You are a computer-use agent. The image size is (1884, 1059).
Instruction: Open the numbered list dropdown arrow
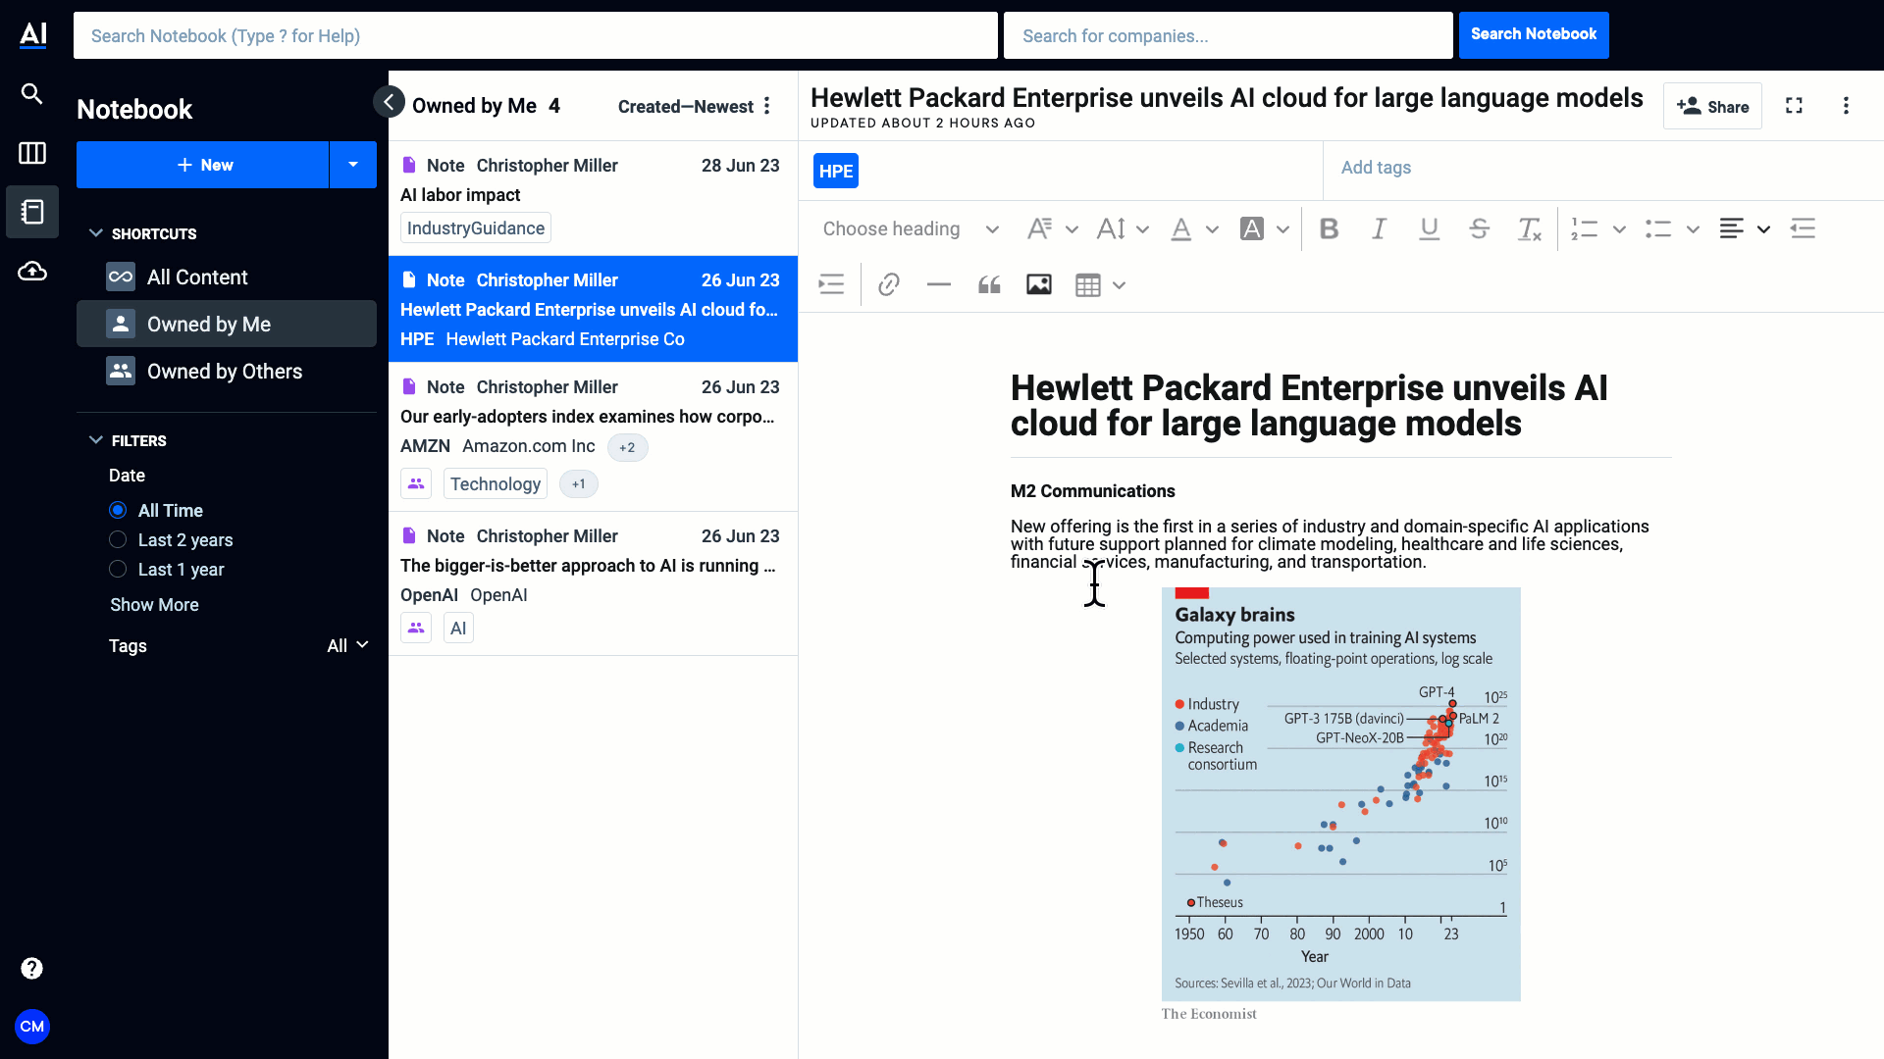coord(1619,228)
